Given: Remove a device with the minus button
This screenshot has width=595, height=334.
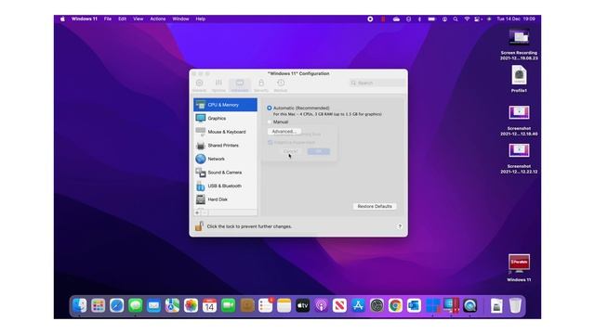Looking at the screenshot, I should [205, 212].
